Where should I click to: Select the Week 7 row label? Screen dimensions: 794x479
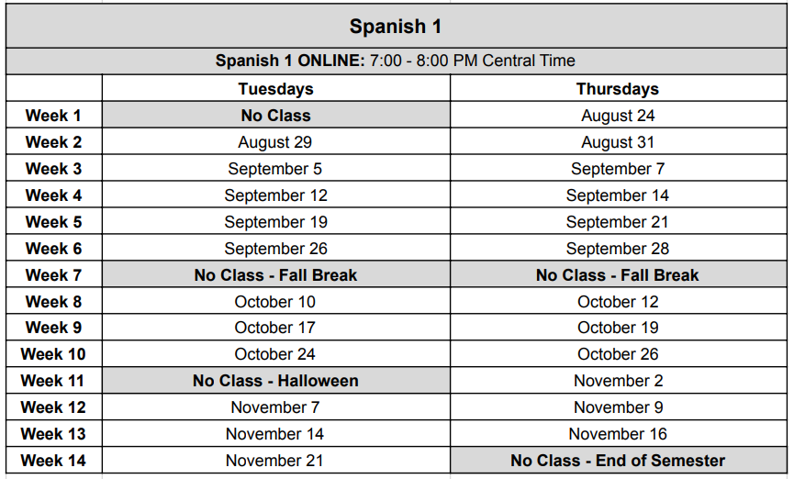[53, 274]
